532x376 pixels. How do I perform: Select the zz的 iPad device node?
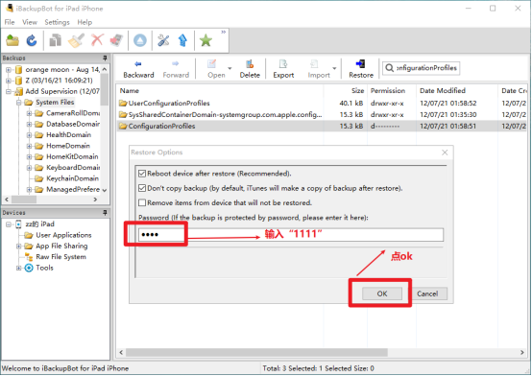(39, 224)
